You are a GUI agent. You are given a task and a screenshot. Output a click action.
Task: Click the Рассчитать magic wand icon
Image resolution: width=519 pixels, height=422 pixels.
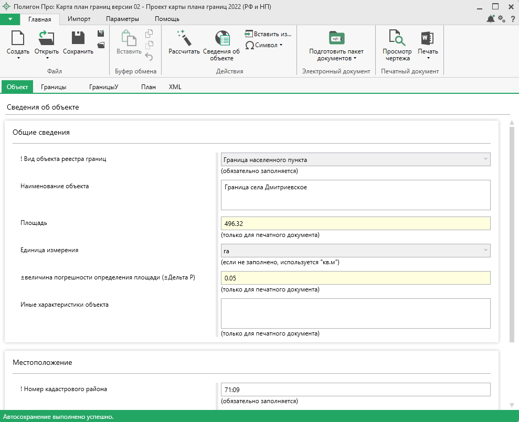click(184, 38)
